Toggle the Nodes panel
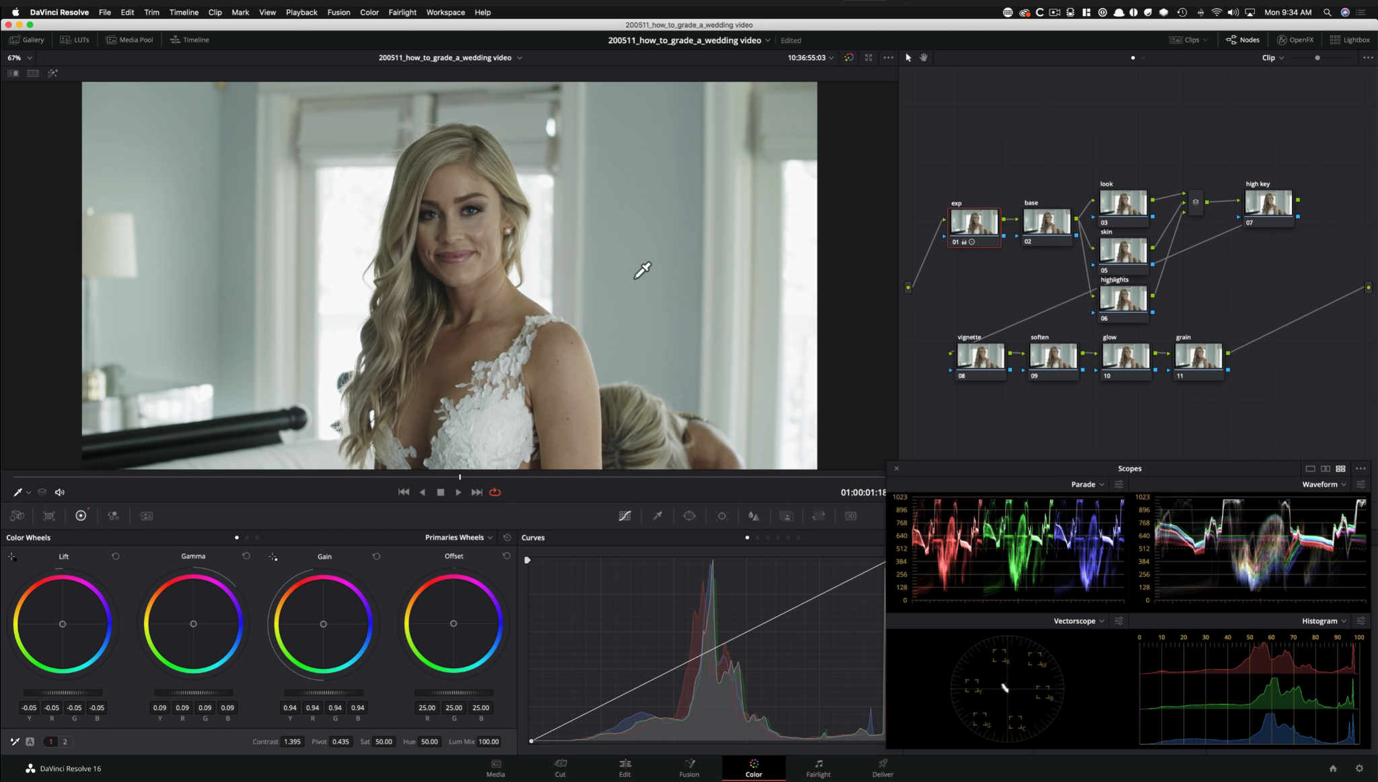This screenshot has height=782, width=1378. (x=1243, y=40)
